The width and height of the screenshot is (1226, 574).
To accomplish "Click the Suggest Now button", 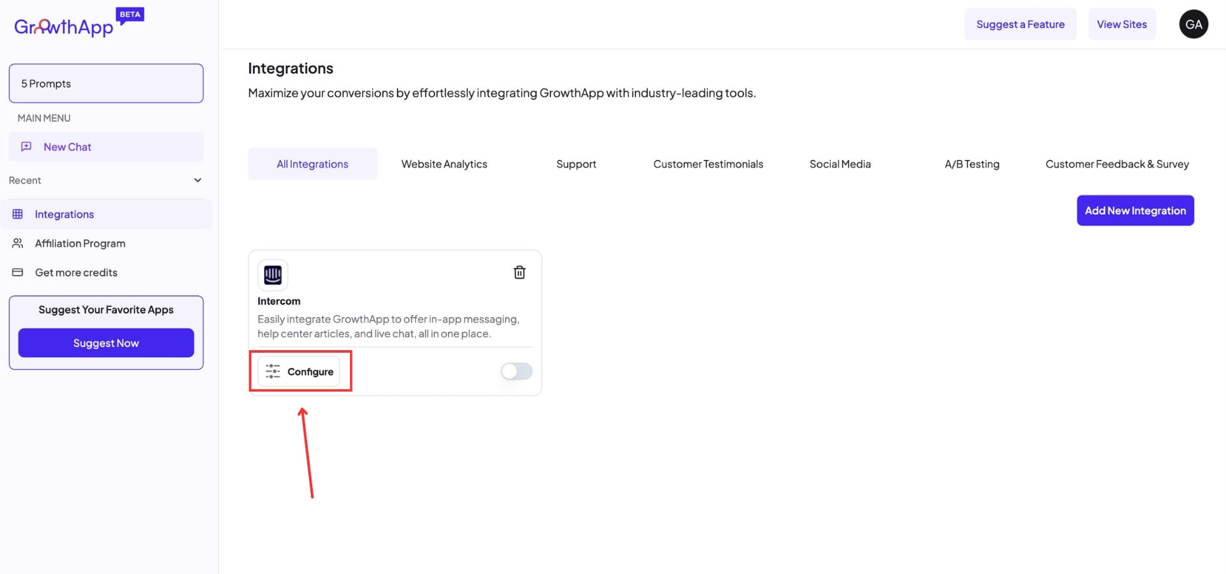I will [106, 343].
